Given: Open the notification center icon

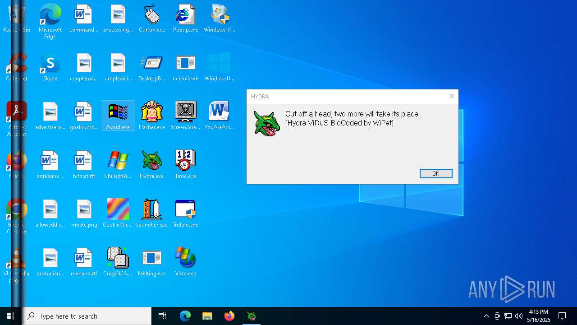Looking at the screenshot, I should click(x=562, y=316).
